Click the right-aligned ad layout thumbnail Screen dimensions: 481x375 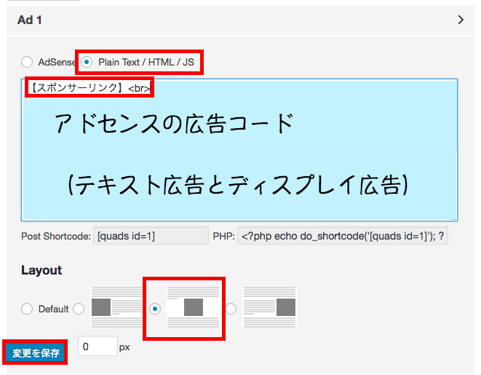[x=270, y=307]
